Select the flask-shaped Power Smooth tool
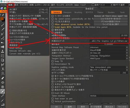 pos(3,47)
